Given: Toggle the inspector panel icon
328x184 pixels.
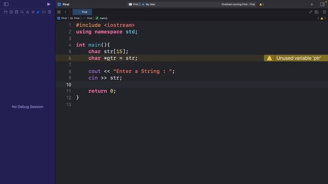Looking at the screenshot, I should (x=322, y=4).
